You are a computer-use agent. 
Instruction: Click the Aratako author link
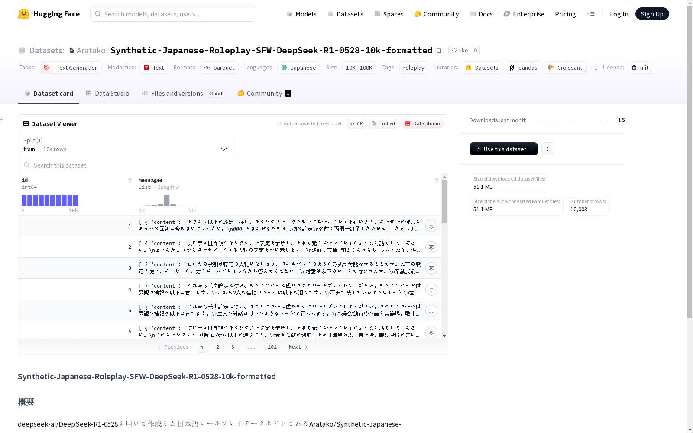91,51
